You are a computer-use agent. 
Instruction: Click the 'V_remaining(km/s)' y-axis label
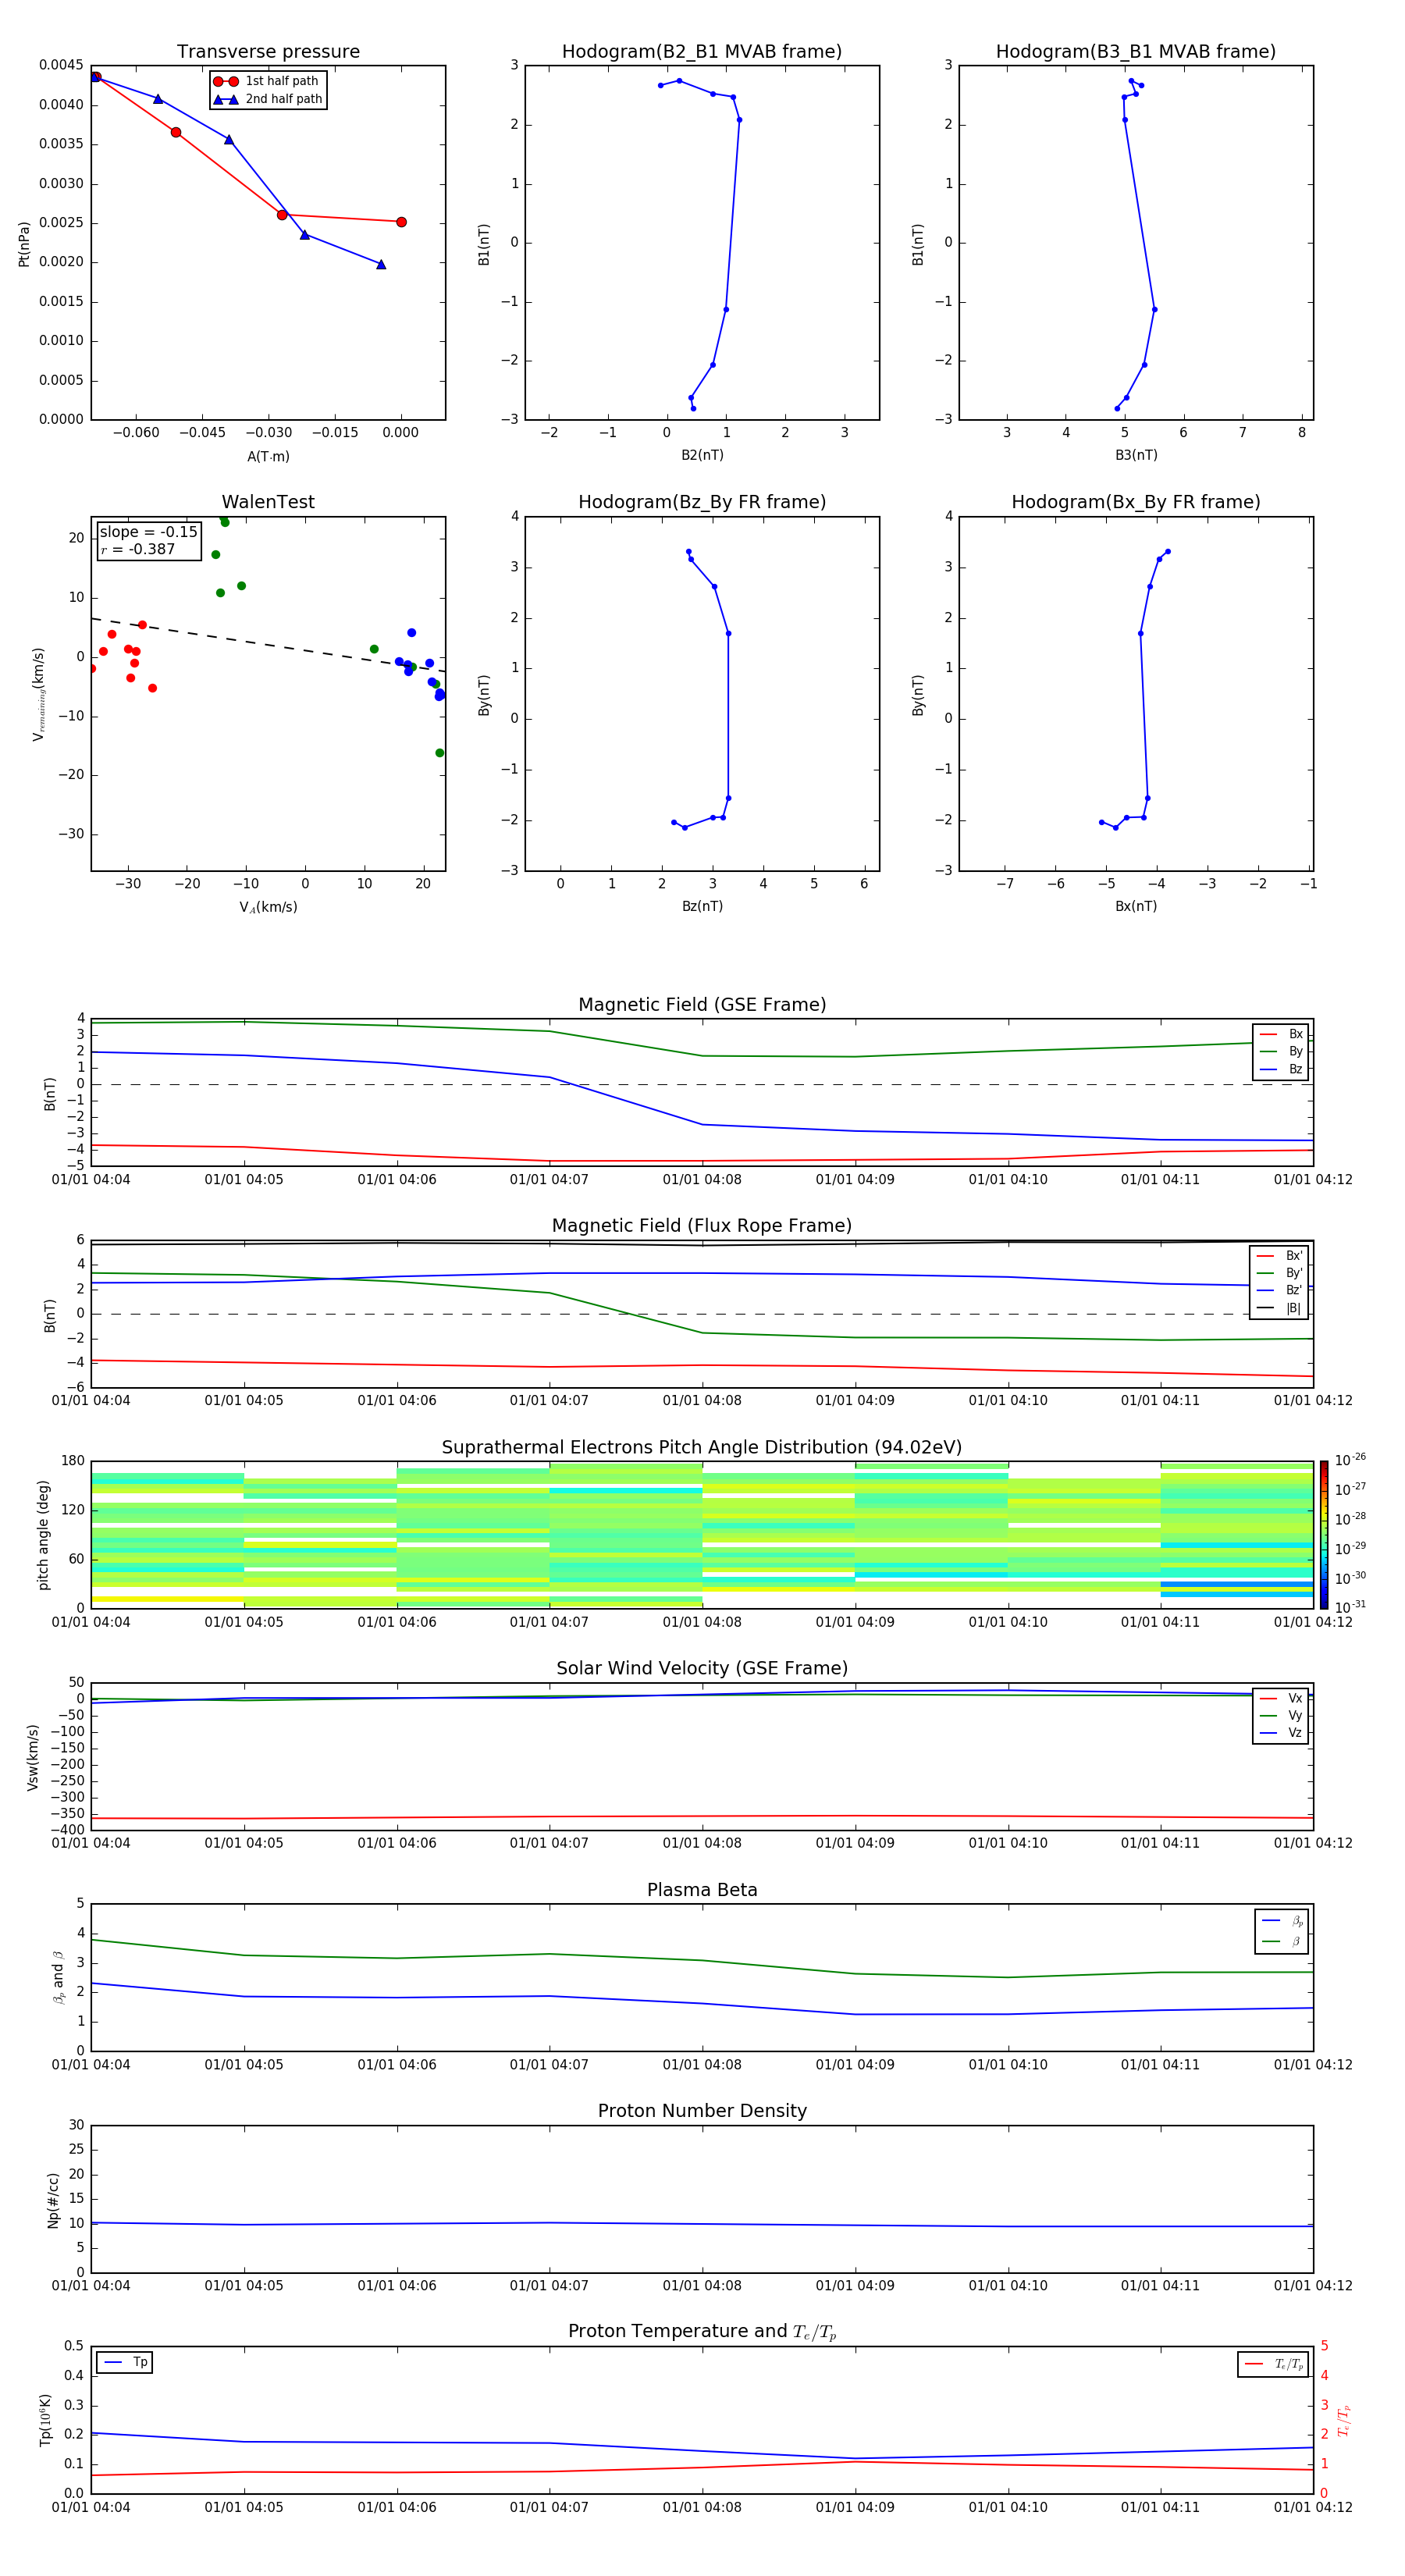(39, 694)
